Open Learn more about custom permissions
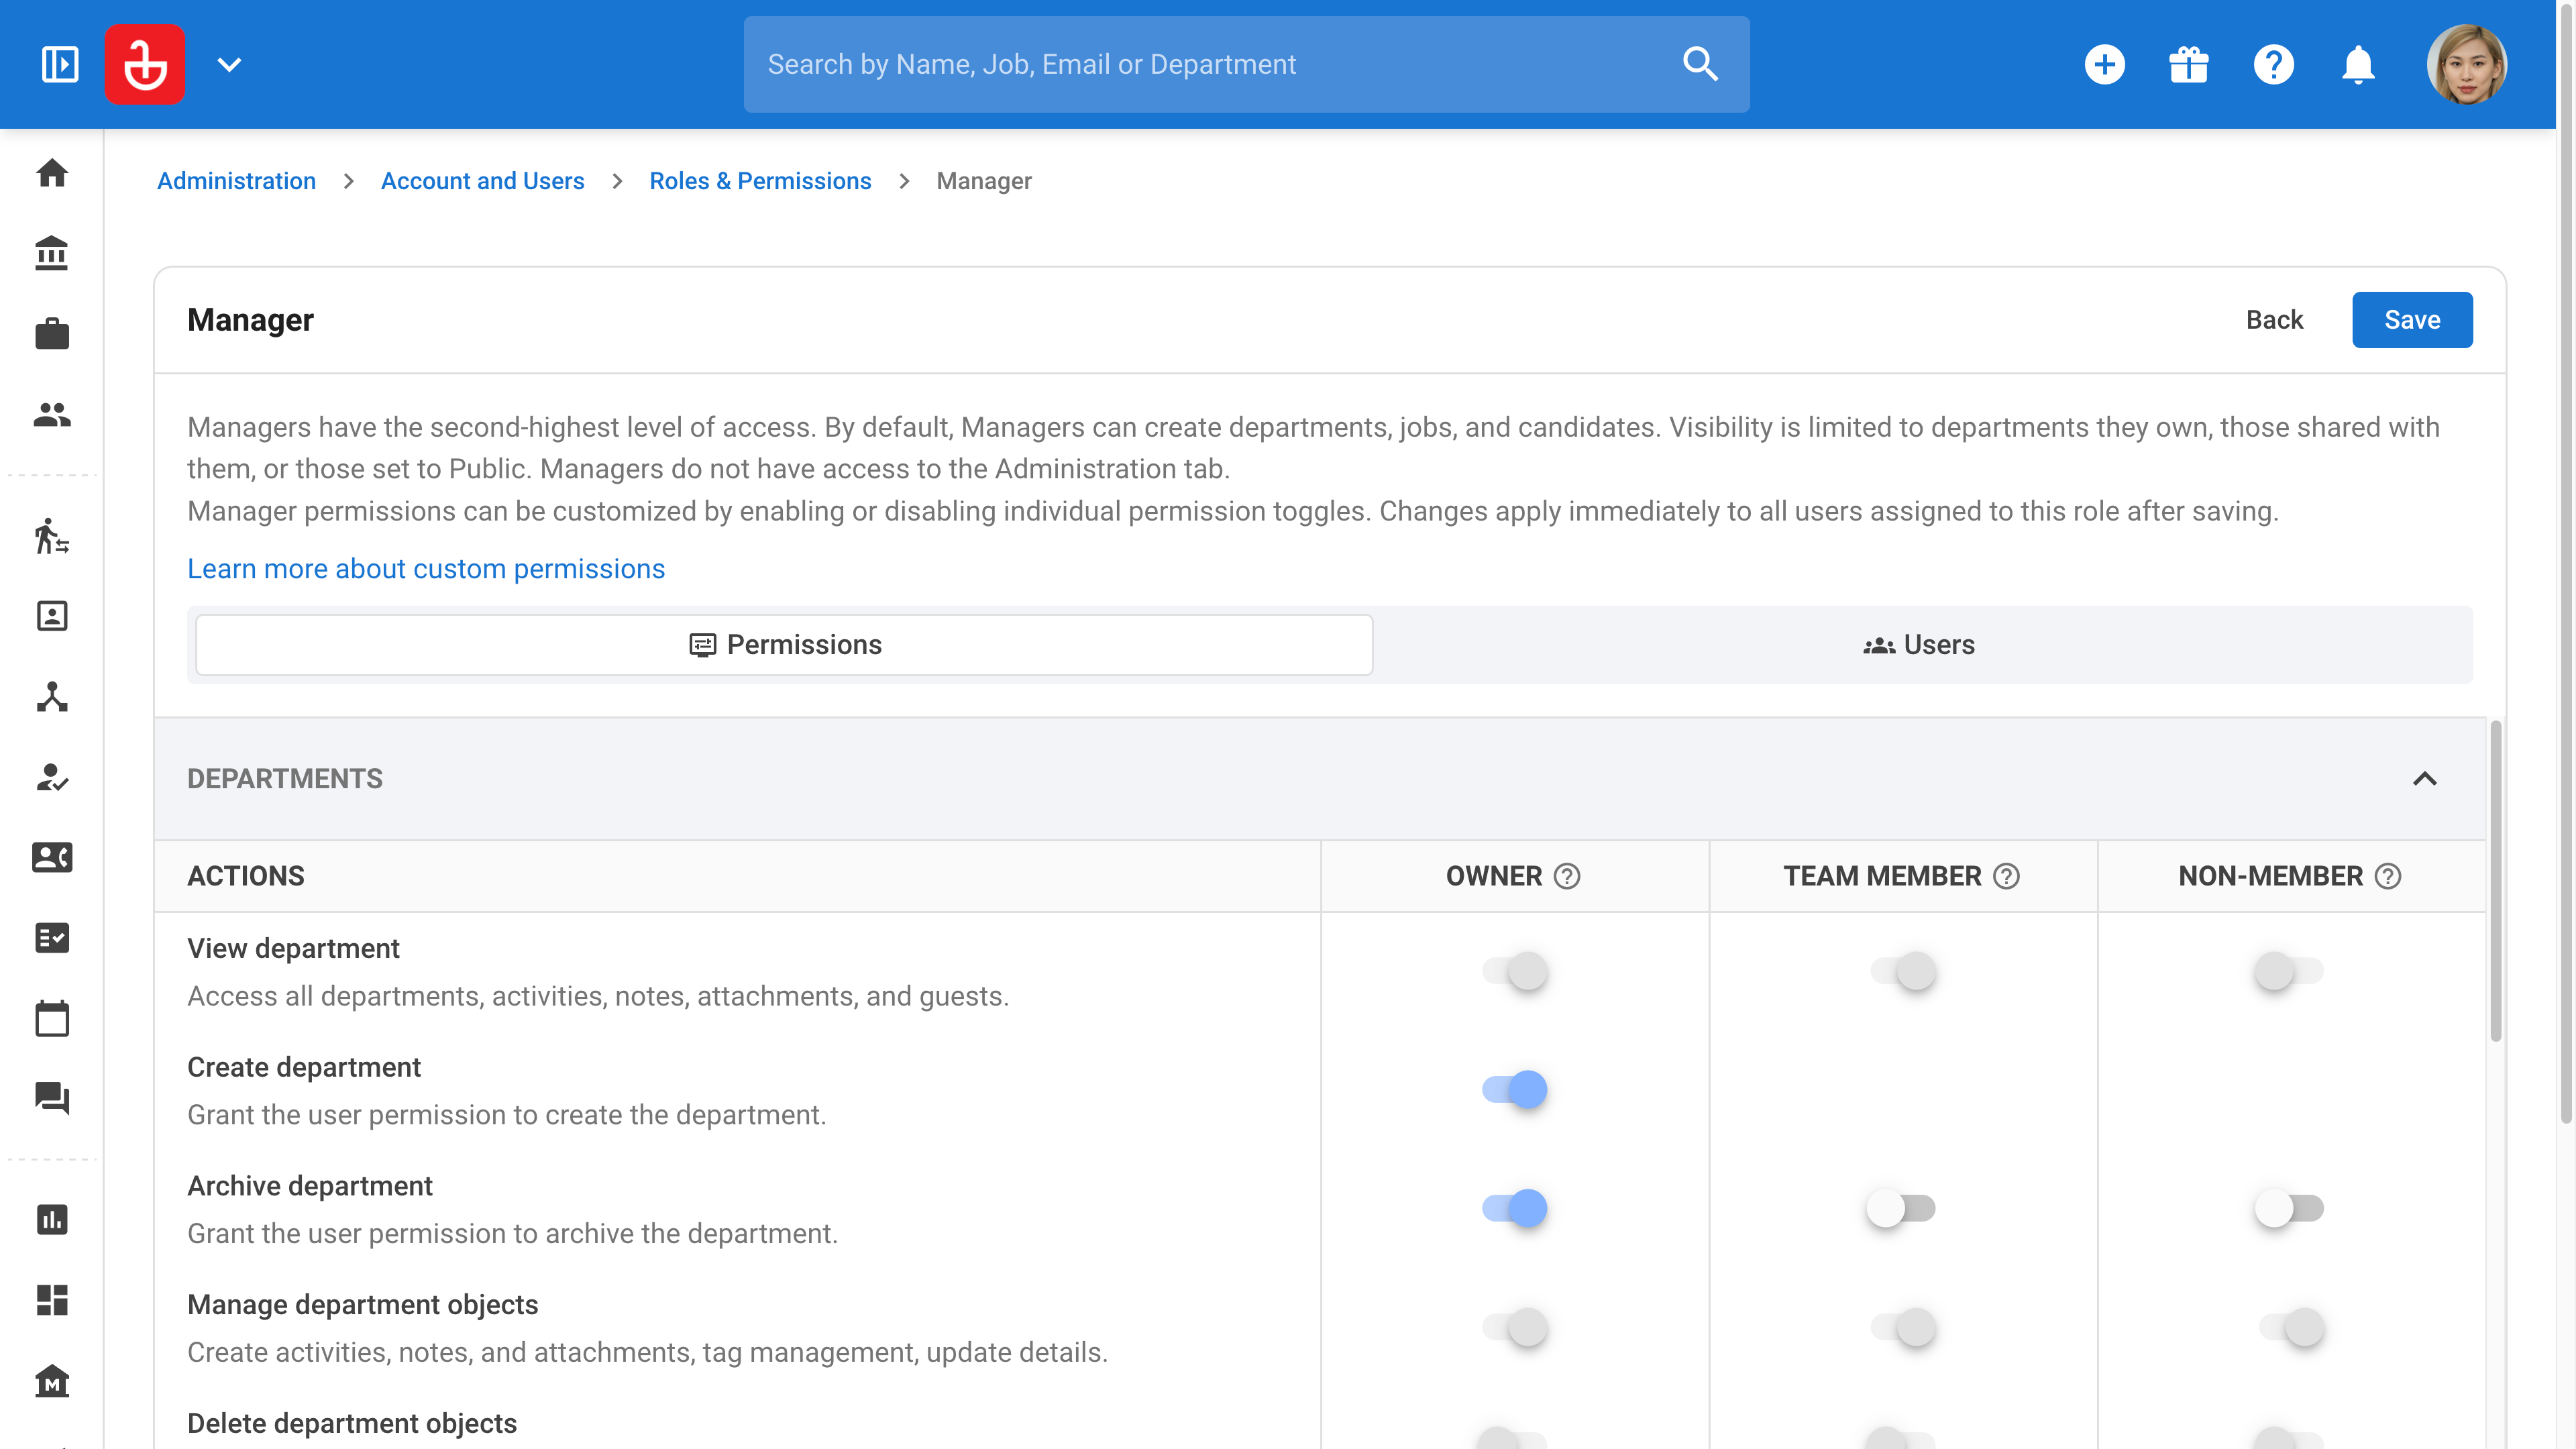 coord(426,569)
